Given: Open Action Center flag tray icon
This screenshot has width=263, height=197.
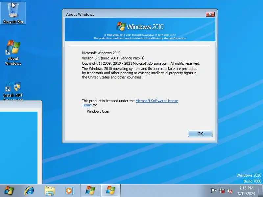Looking at the screenshot, I should pyautogui.click(x=214, y=191).
